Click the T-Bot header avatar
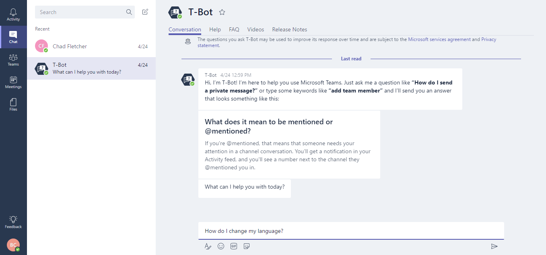The image size is (546, 255). [x=175, y=12]
